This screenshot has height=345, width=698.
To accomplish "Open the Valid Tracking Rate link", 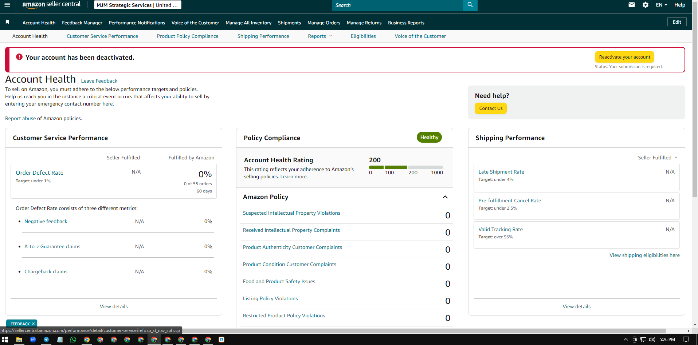I will click(x=501, y=229).
